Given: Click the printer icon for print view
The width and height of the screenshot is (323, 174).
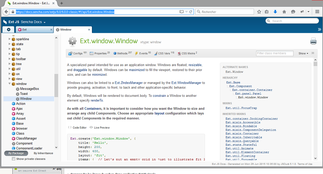Looking at the screenshot, I should coord(313,41).
